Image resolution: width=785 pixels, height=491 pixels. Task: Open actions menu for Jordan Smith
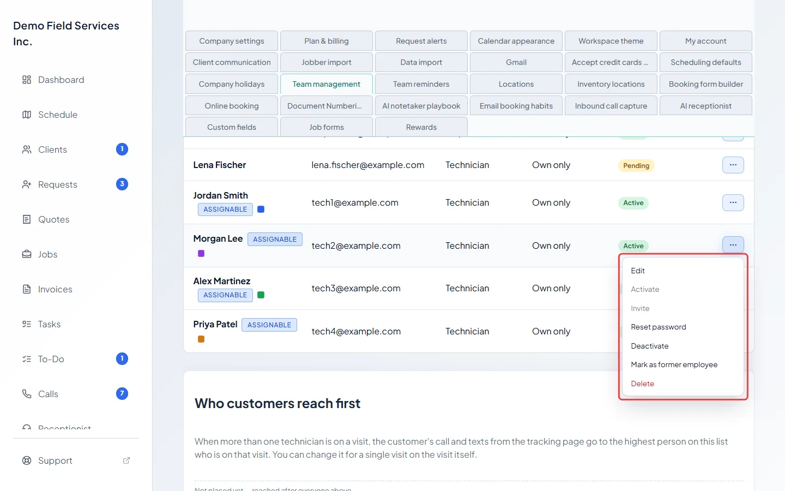733,202
